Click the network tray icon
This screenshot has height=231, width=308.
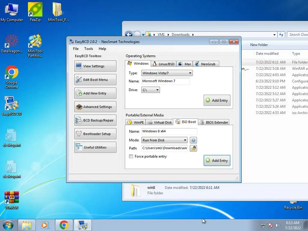pos(263,225)
